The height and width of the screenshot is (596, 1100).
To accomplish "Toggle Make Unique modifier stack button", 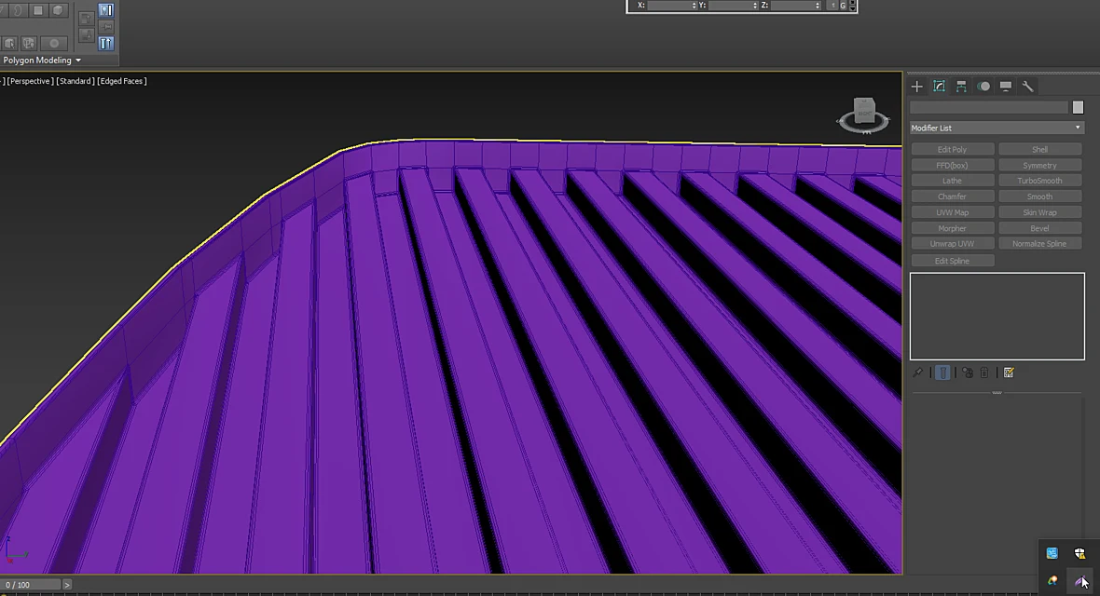I will (x=968, y=373).
